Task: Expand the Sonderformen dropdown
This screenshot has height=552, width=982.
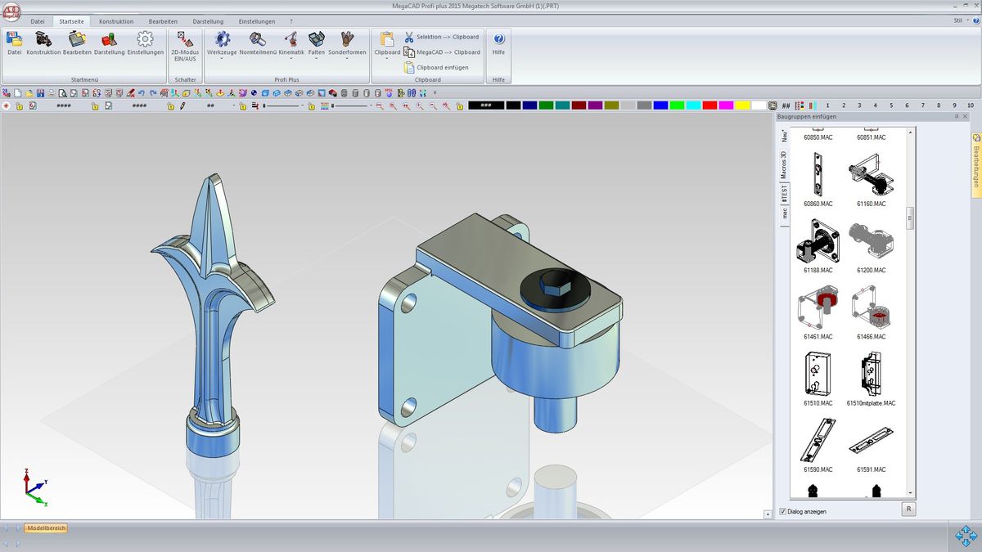Action: 347,59
